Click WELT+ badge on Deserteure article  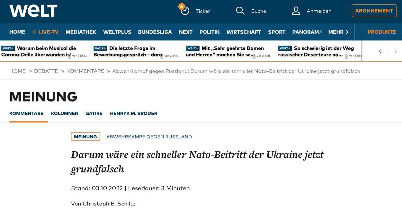coord(285,48)
